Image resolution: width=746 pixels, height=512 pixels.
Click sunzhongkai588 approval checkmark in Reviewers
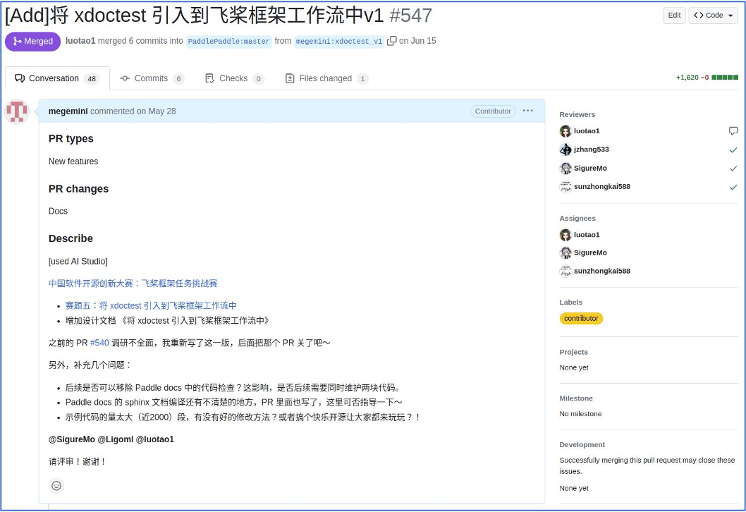tap(733, 187)
